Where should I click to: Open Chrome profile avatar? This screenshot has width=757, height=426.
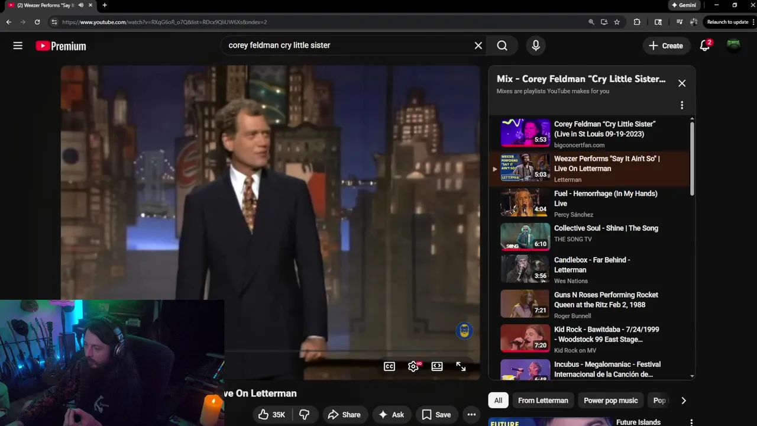(x=694, y=22)
